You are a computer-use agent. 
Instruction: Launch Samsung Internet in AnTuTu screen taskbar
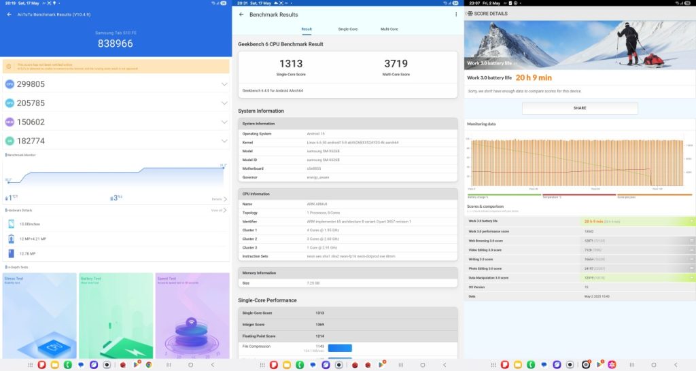pyautogui.click(x=94, y=365)
